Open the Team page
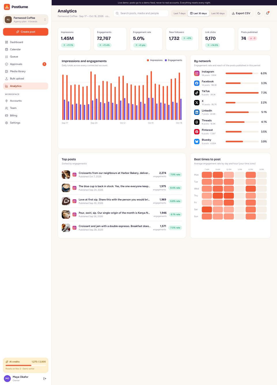This screenshot has width=277, height=385. (26, 108)
